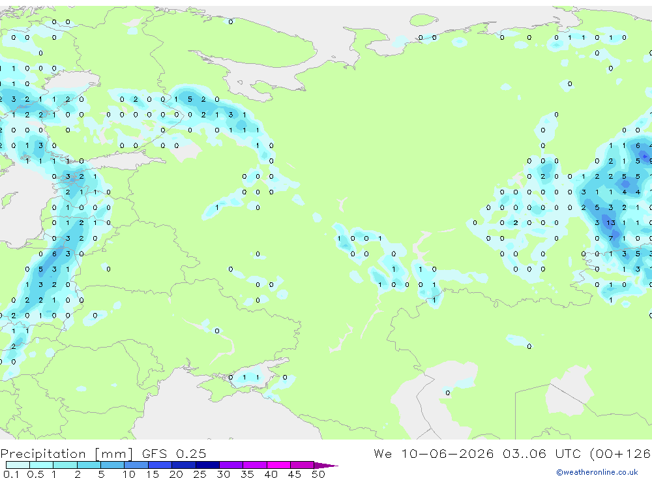Click the legend swatch between 40 and 45
This screenshot has width=652, height=478.
click(x=278, y=465)
